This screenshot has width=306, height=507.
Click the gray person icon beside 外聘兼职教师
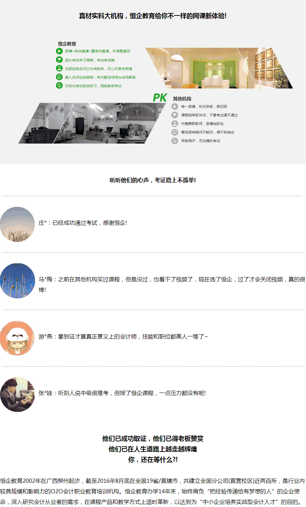tap(175, 124)
